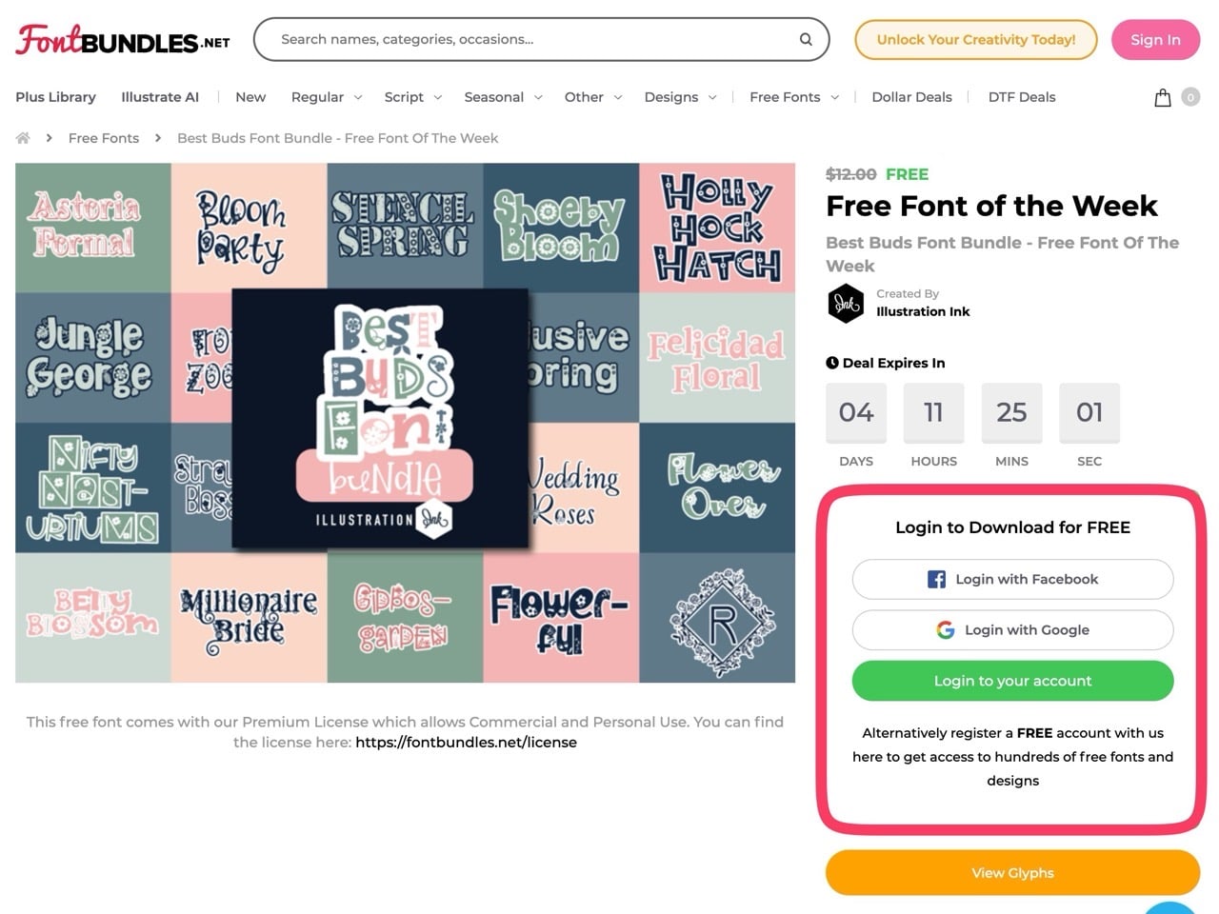The image size is (1219, 914).
Task: Click Login to your account
Action: coord(1012,680)
